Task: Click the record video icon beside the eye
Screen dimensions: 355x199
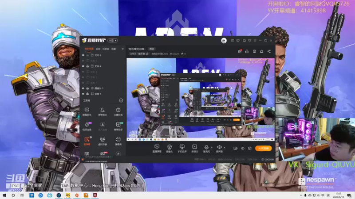Action: [236, 148]
